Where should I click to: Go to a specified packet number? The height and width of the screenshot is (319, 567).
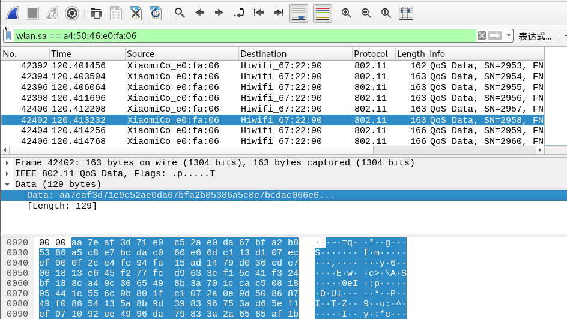coord(238,13)
